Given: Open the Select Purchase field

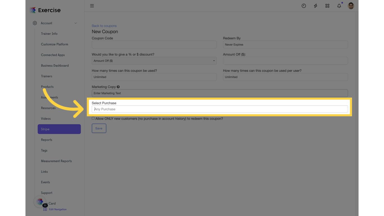Looking at the screenshot, I should (220, 109).
